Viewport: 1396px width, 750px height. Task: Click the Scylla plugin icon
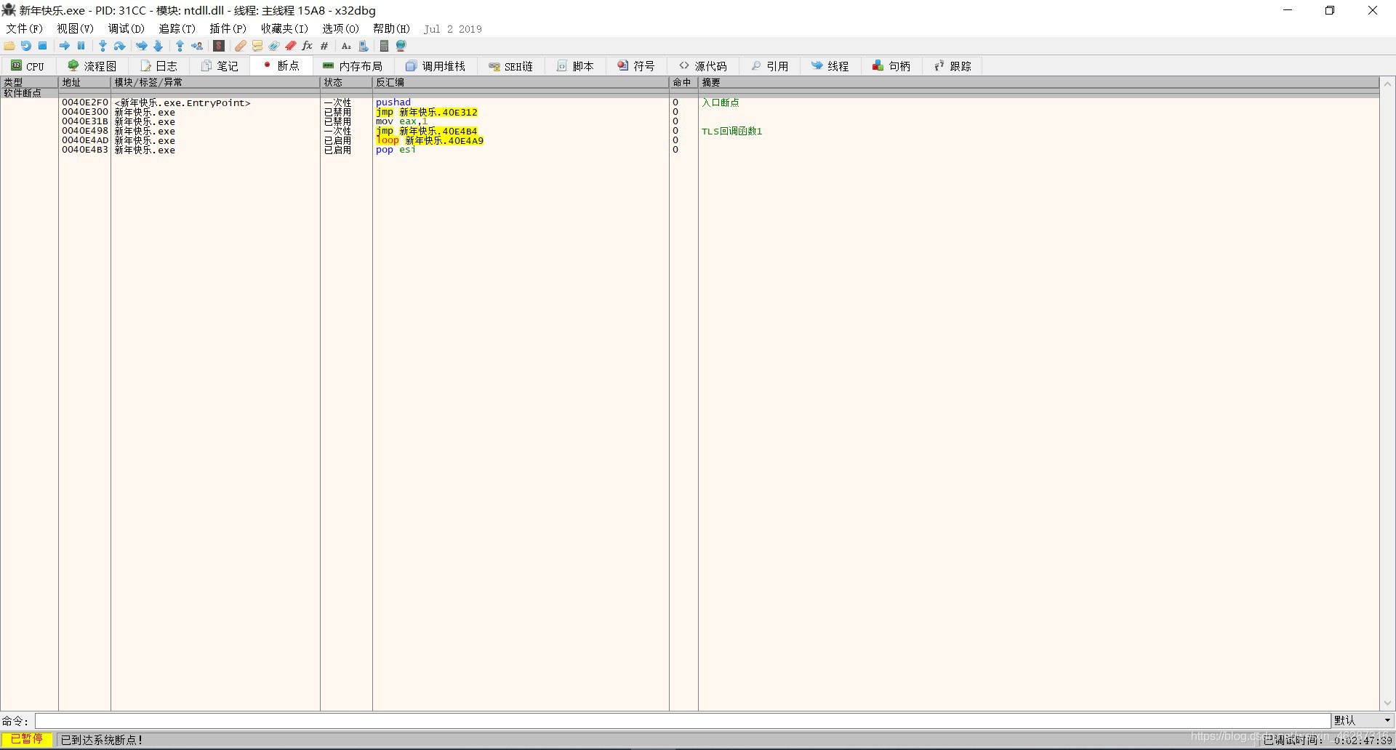pos(219,46)
